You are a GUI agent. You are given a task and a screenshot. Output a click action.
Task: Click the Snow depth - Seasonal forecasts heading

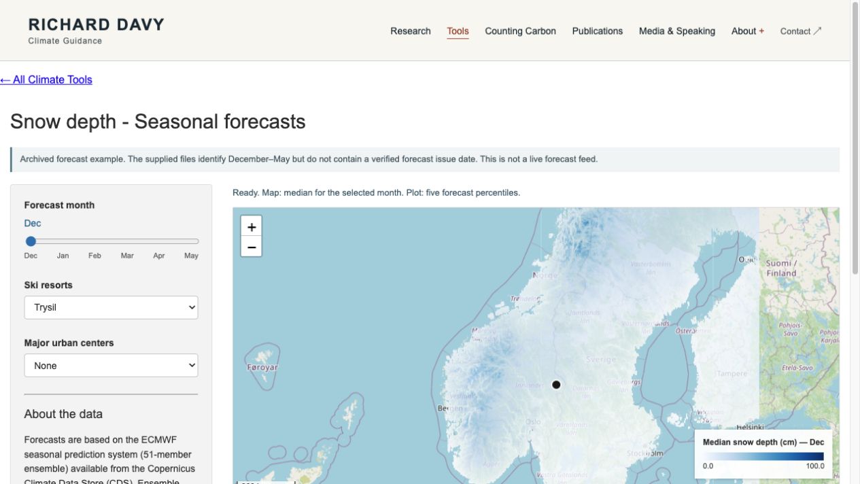[158, 122]
